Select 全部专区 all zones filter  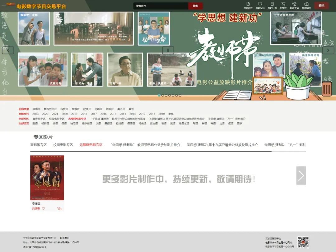click(24, 119)
